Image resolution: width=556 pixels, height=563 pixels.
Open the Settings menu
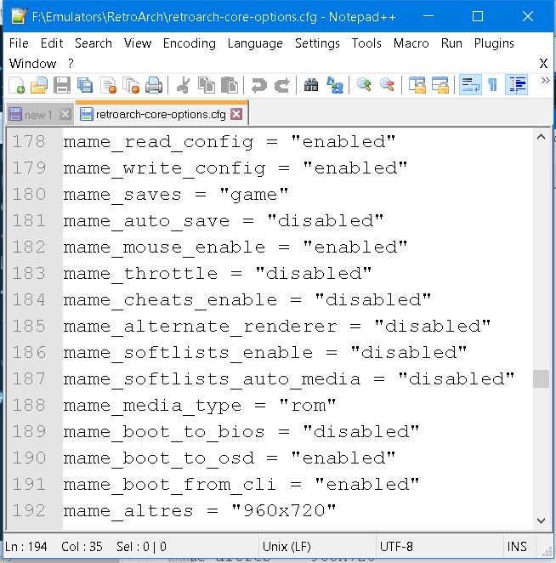317,43
